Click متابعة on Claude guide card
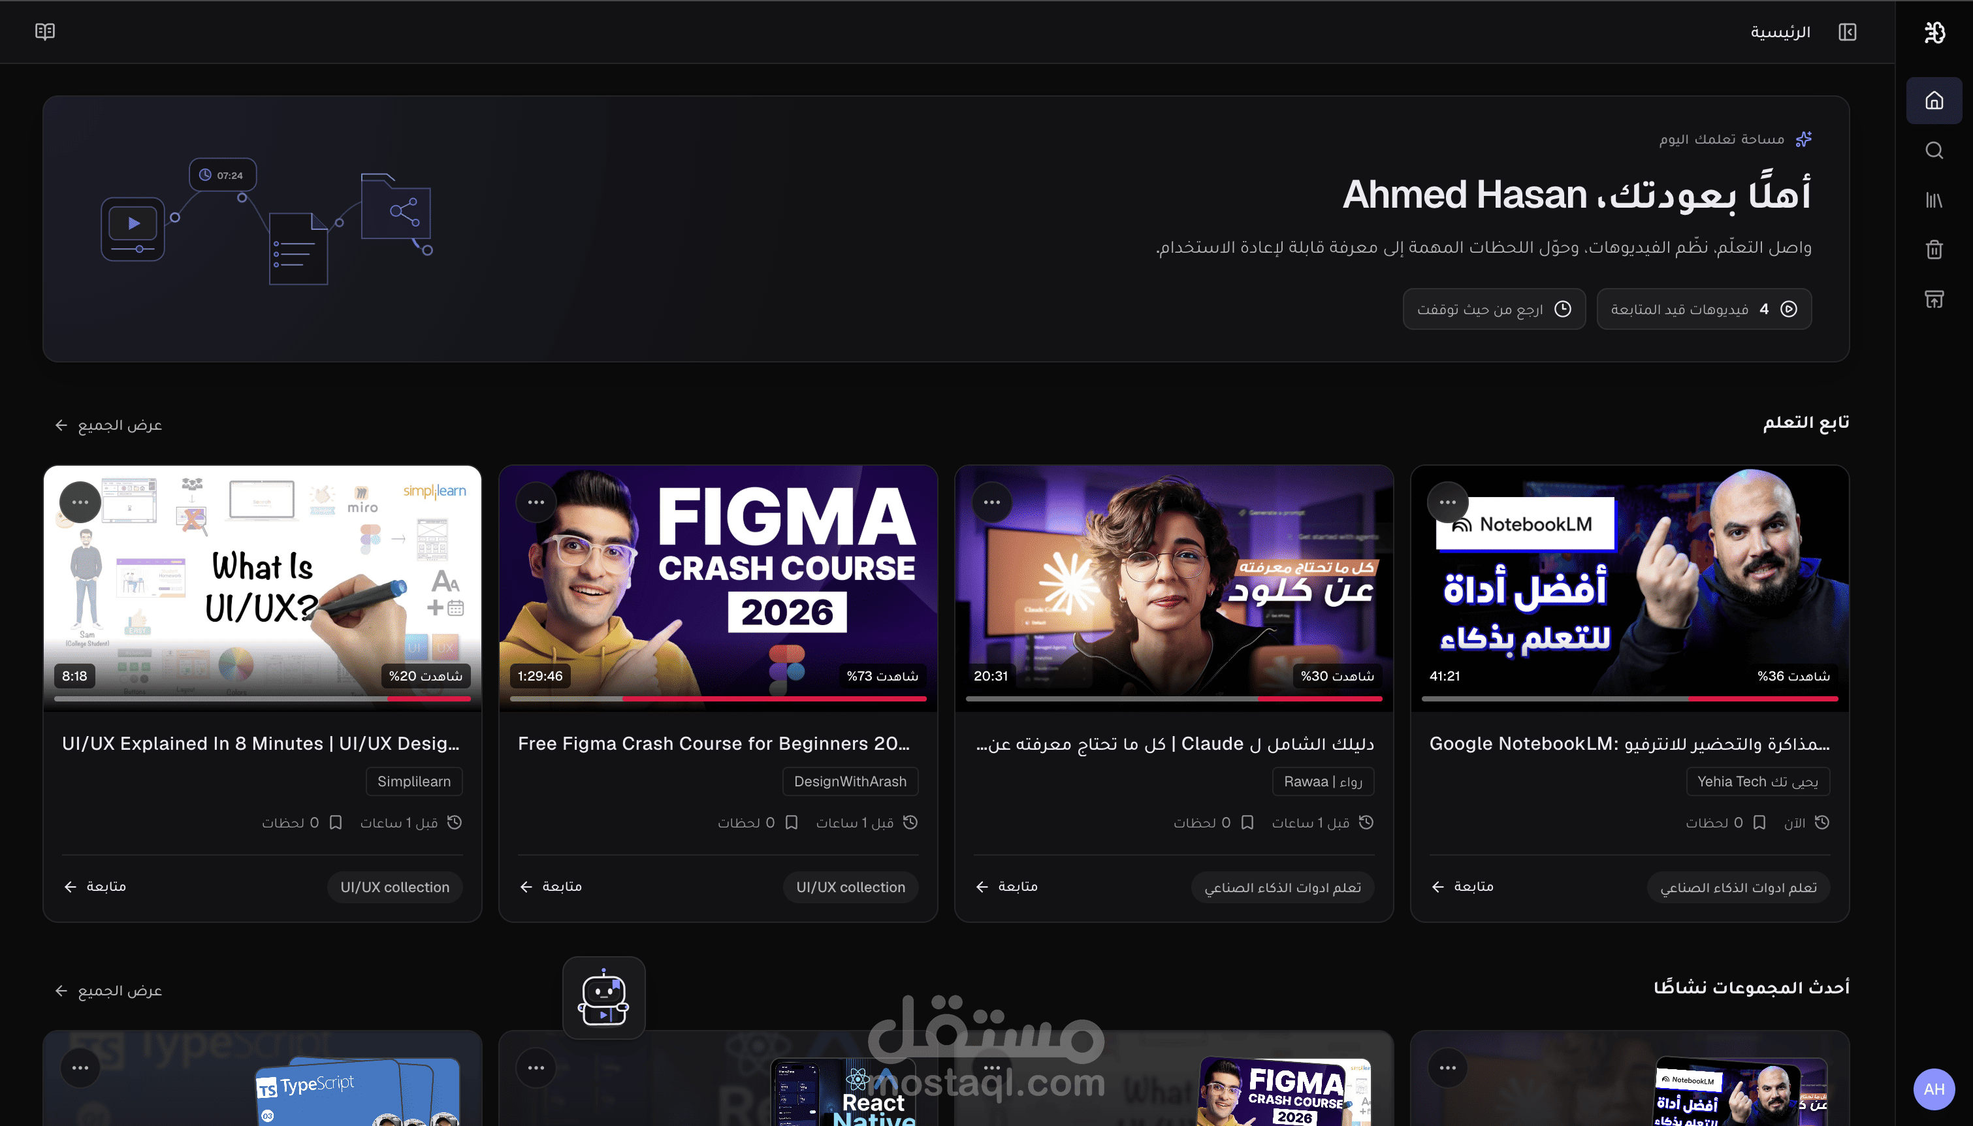 point(1006,887)
